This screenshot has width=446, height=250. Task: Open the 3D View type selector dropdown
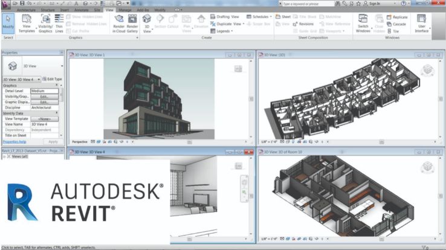62,66
